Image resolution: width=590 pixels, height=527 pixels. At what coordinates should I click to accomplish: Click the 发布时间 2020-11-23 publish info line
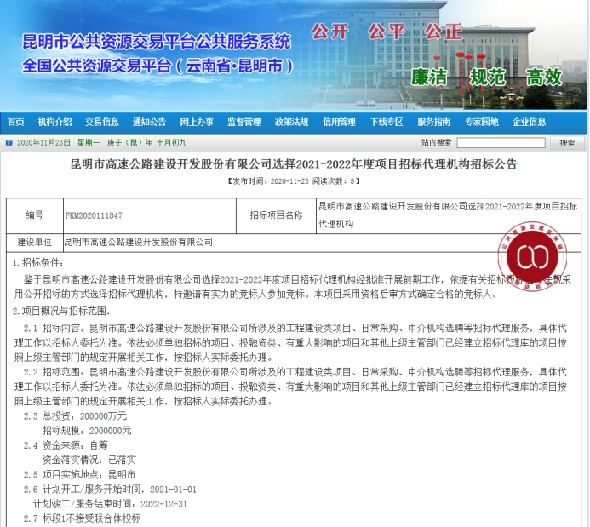(x=293, y=181)
